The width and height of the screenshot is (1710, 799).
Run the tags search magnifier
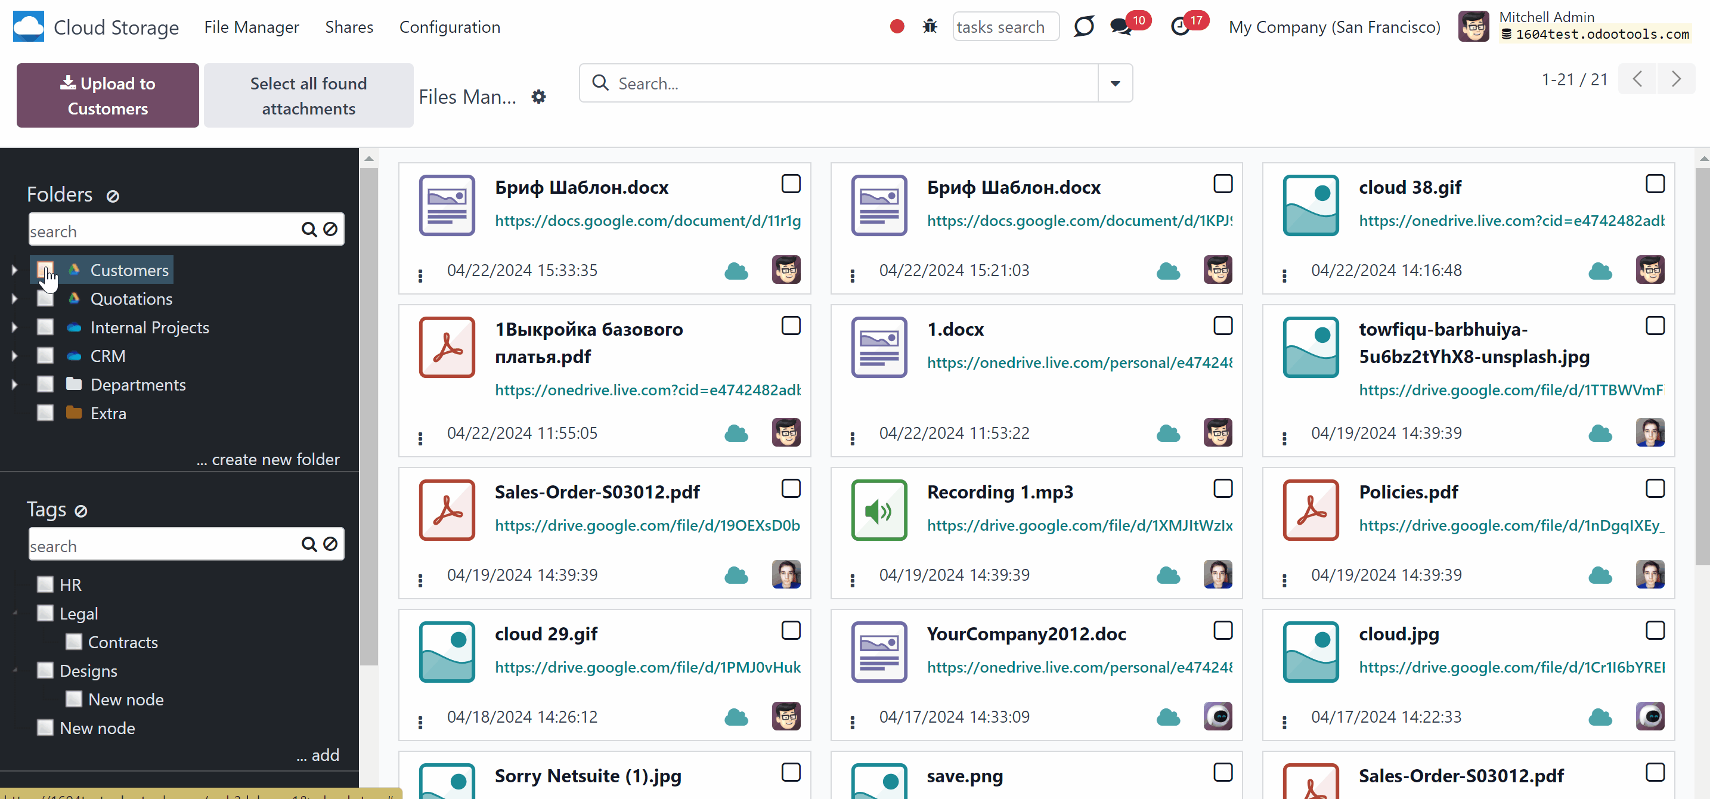pos(309,545)
